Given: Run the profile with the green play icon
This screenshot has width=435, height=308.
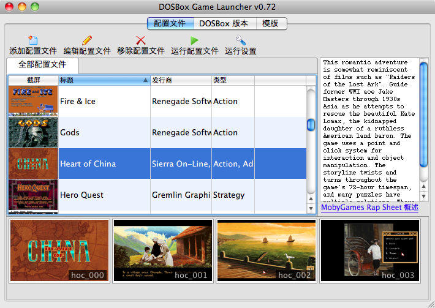Looking at the screenshot, I should pos(194,41).
